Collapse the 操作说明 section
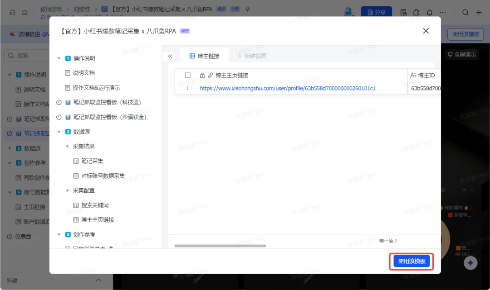This screenshot has height=290, width=490. (x=58, y=58)
